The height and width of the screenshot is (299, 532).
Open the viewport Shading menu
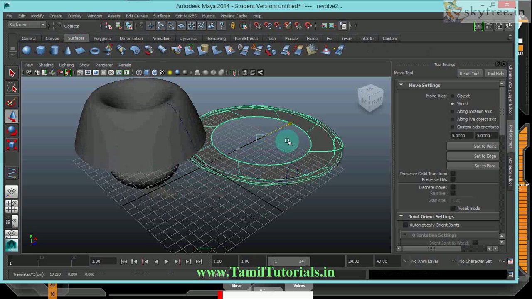(46, 65)
